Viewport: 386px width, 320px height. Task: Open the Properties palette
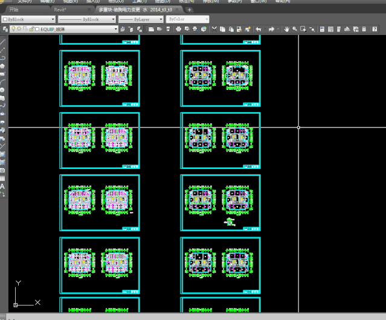[x=322, y=29]
